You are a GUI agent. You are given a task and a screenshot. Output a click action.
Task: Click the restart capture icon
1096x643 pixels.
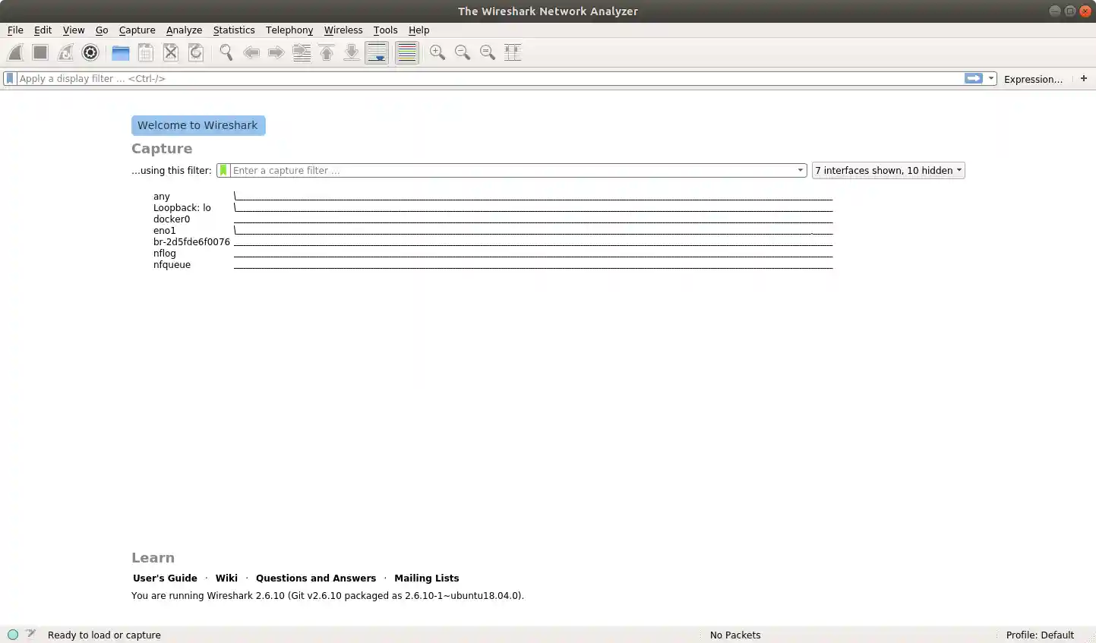65,52
